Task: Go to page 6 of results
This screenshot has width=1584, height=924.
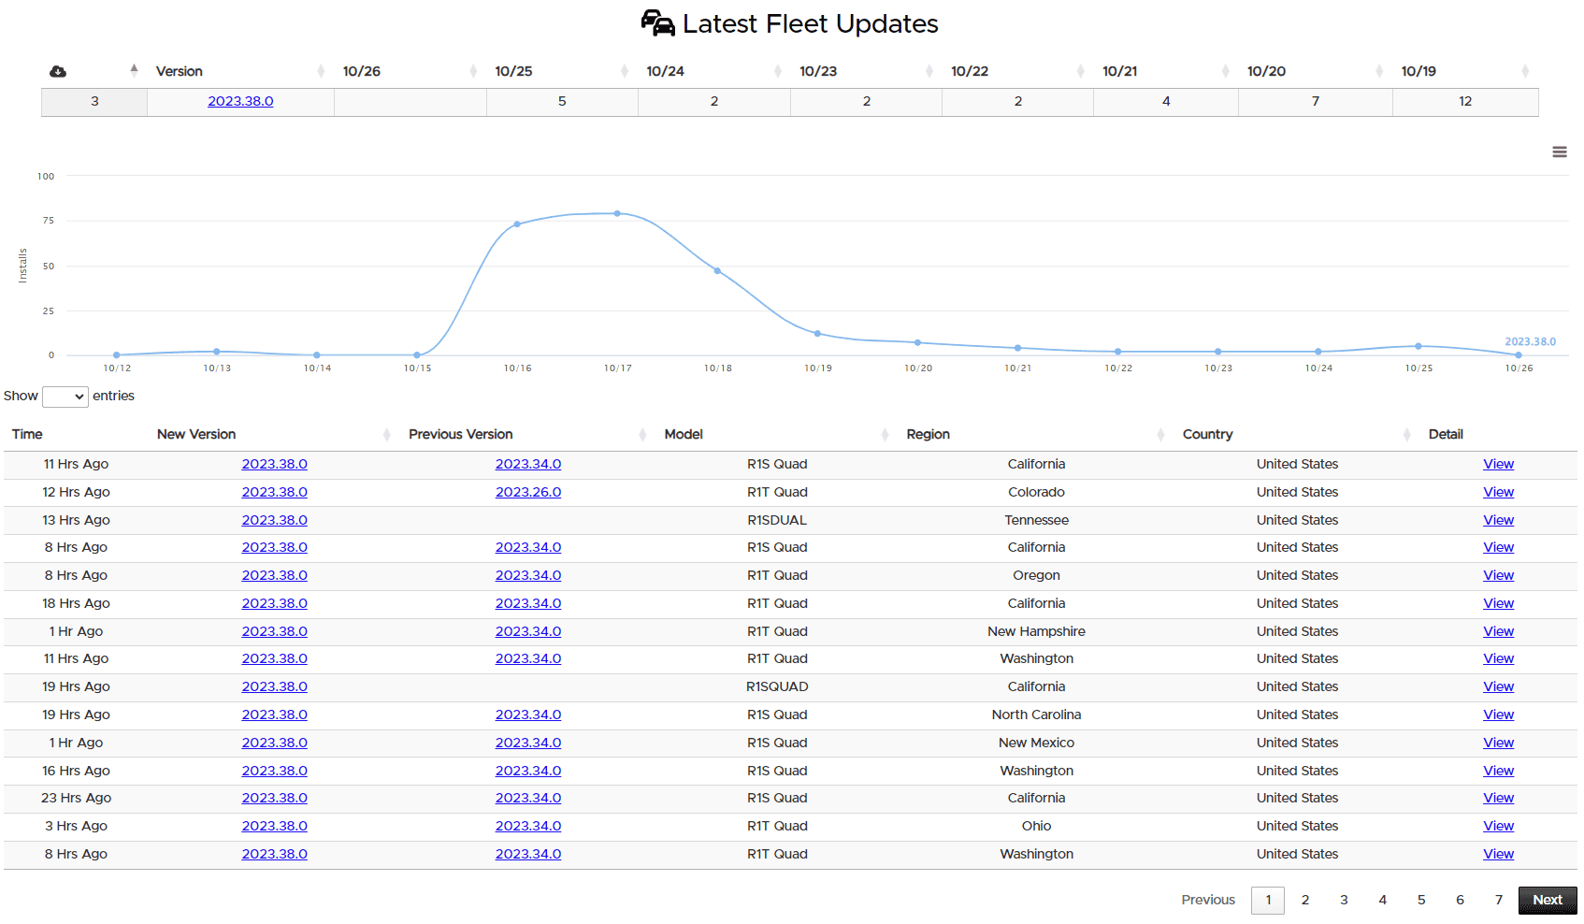Action: point(1460,900)
